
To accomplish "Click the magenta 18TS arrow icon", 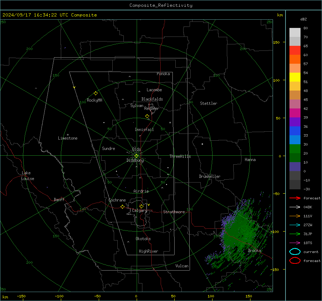I will (295, 243).
